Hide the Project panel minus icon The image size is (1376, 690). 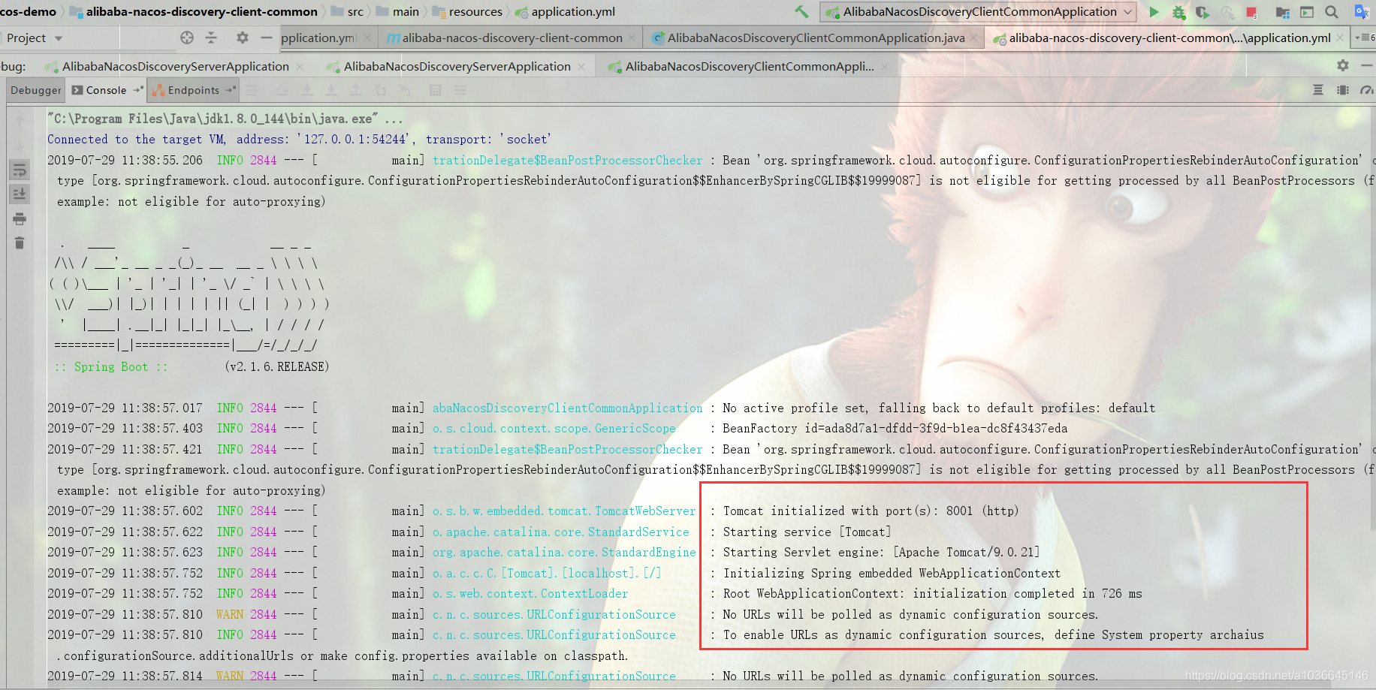266,38
